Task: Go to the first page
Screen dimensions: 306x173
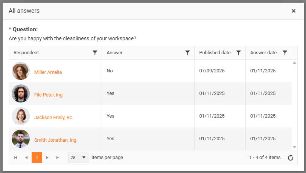Action: click(15, 158)
